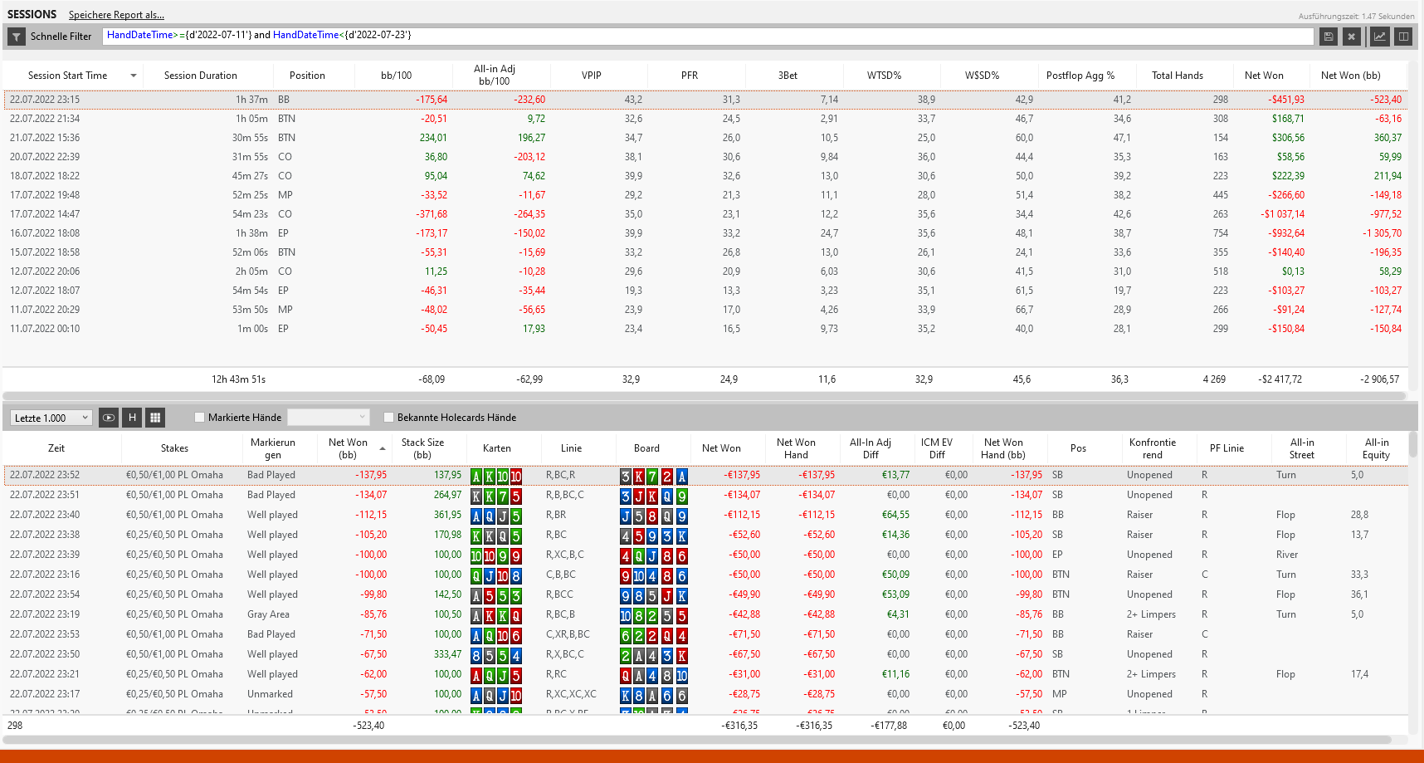
Task: Open the grid view icon next to H
Action: [x=155, y=418]
